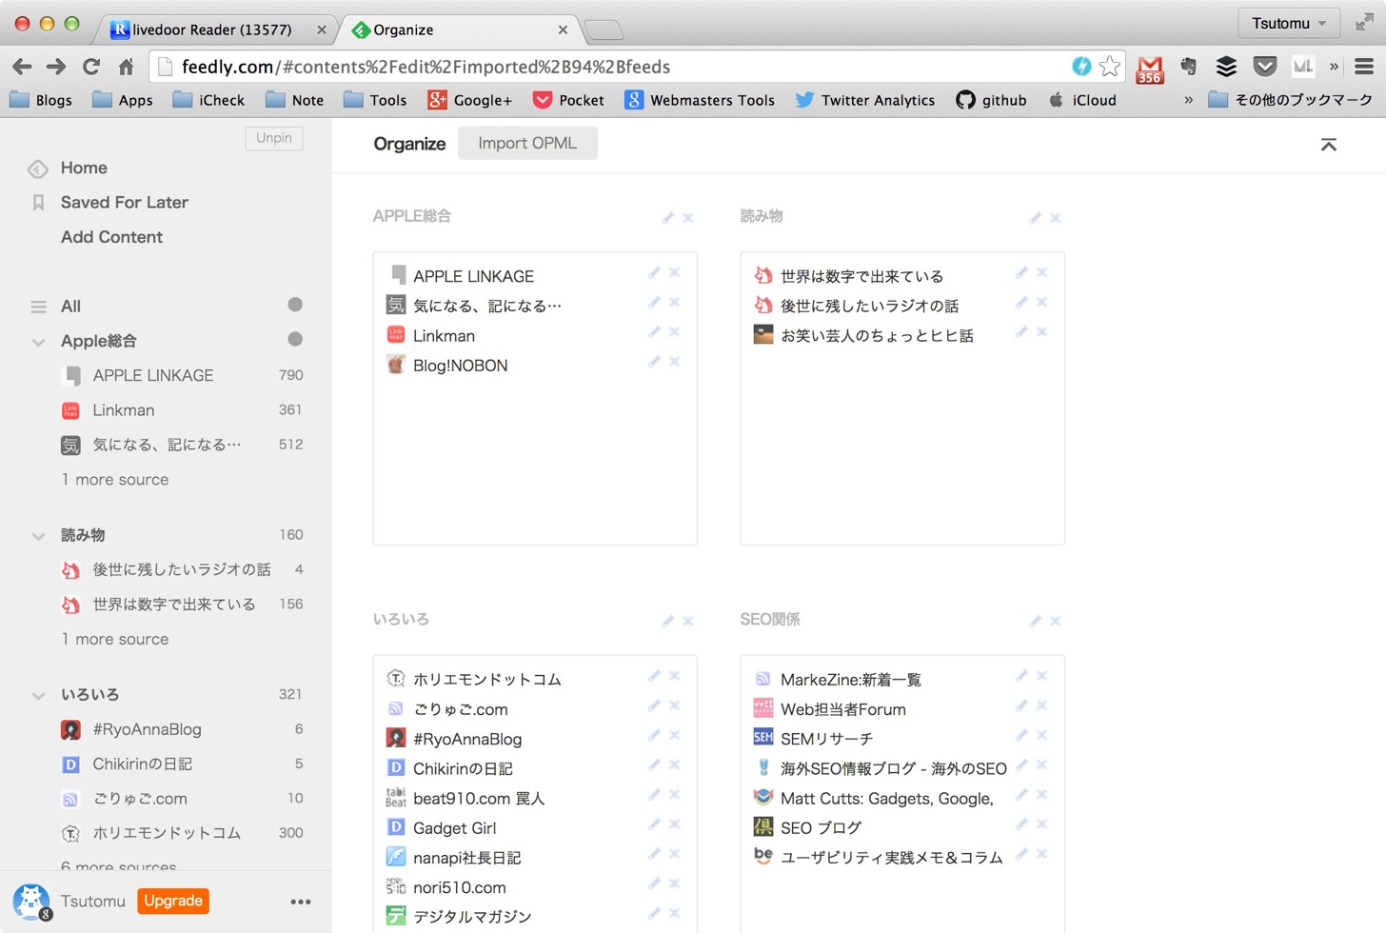Go to the browser home page icon

(126, 66)
